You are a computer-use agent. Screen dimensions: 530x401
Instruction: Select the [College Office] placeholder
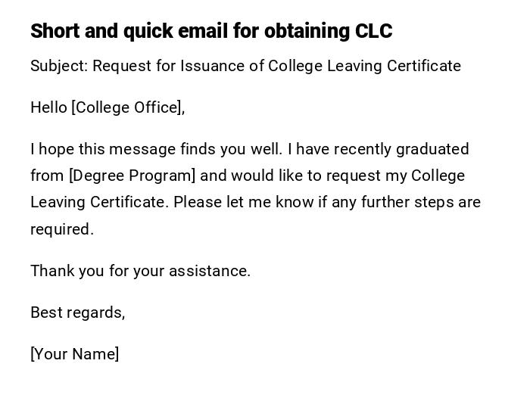click(x=128, y=107)
